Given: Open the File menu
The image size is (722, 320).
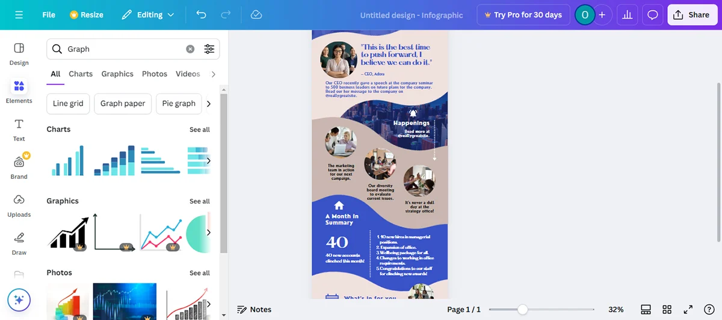Looking at the screenshot, I should (49, 15).
